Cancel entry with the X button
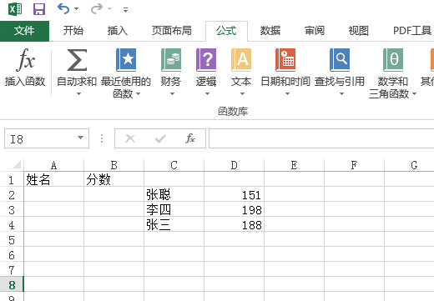Viewport: 434px width, 301px height. pos(130,138)
